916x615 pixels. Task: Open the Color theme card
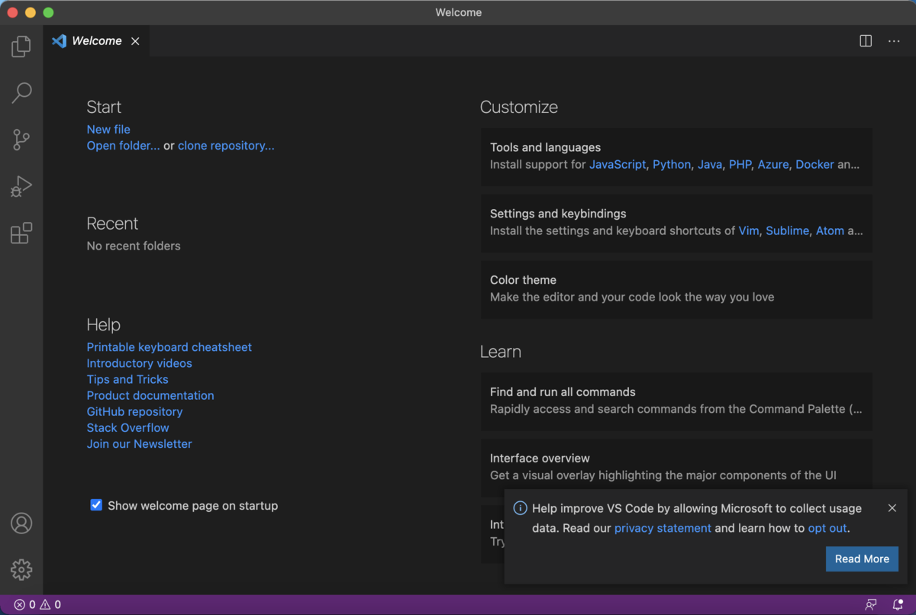pyautogui.click(x=676, y=288)
